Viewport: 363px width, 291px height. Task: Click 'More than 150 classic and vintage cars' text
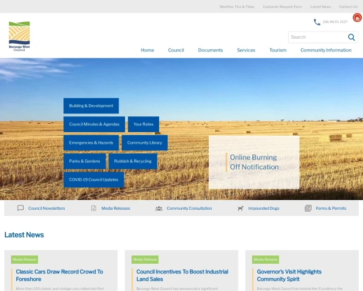pos(60,289)
